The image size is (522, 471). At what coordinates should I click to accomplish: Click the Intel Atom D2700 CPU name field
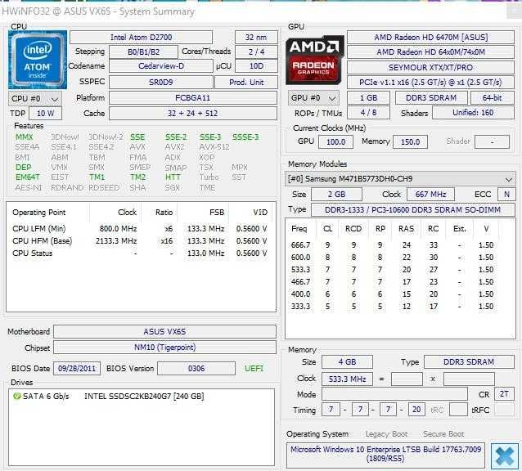click(x=142, y=38)
